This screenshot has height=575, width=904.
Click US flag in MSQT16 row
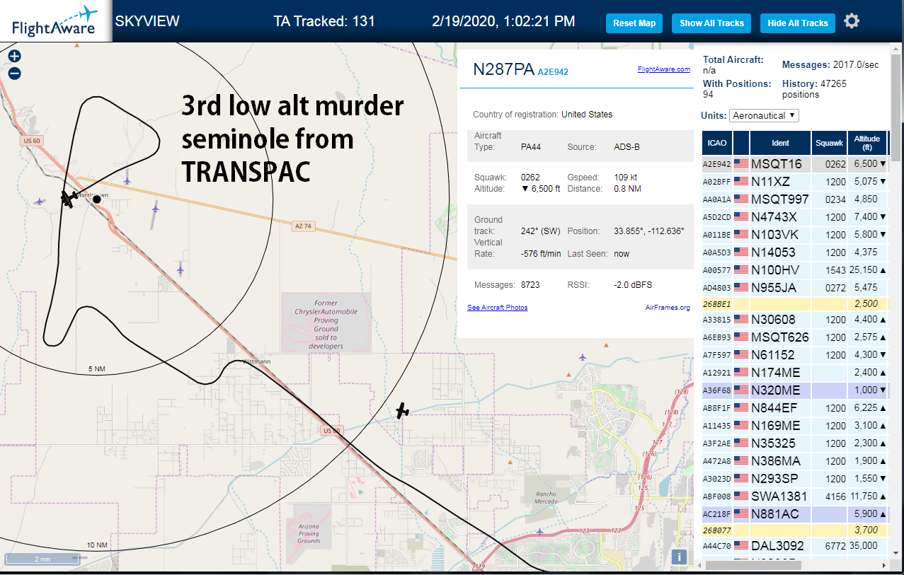[x=741, y=164]
